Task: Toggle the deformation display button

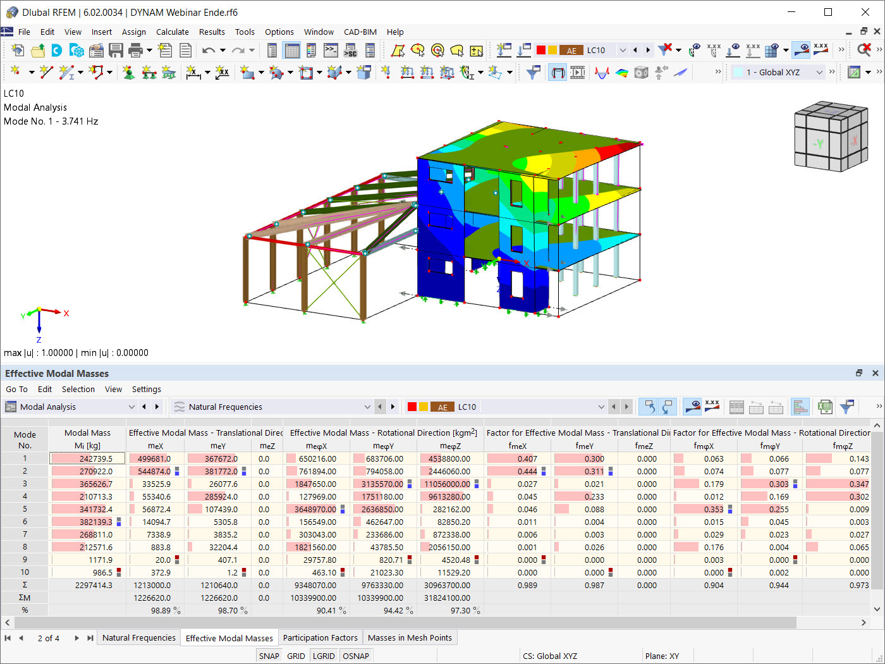Action: click(x=558, y=73)
